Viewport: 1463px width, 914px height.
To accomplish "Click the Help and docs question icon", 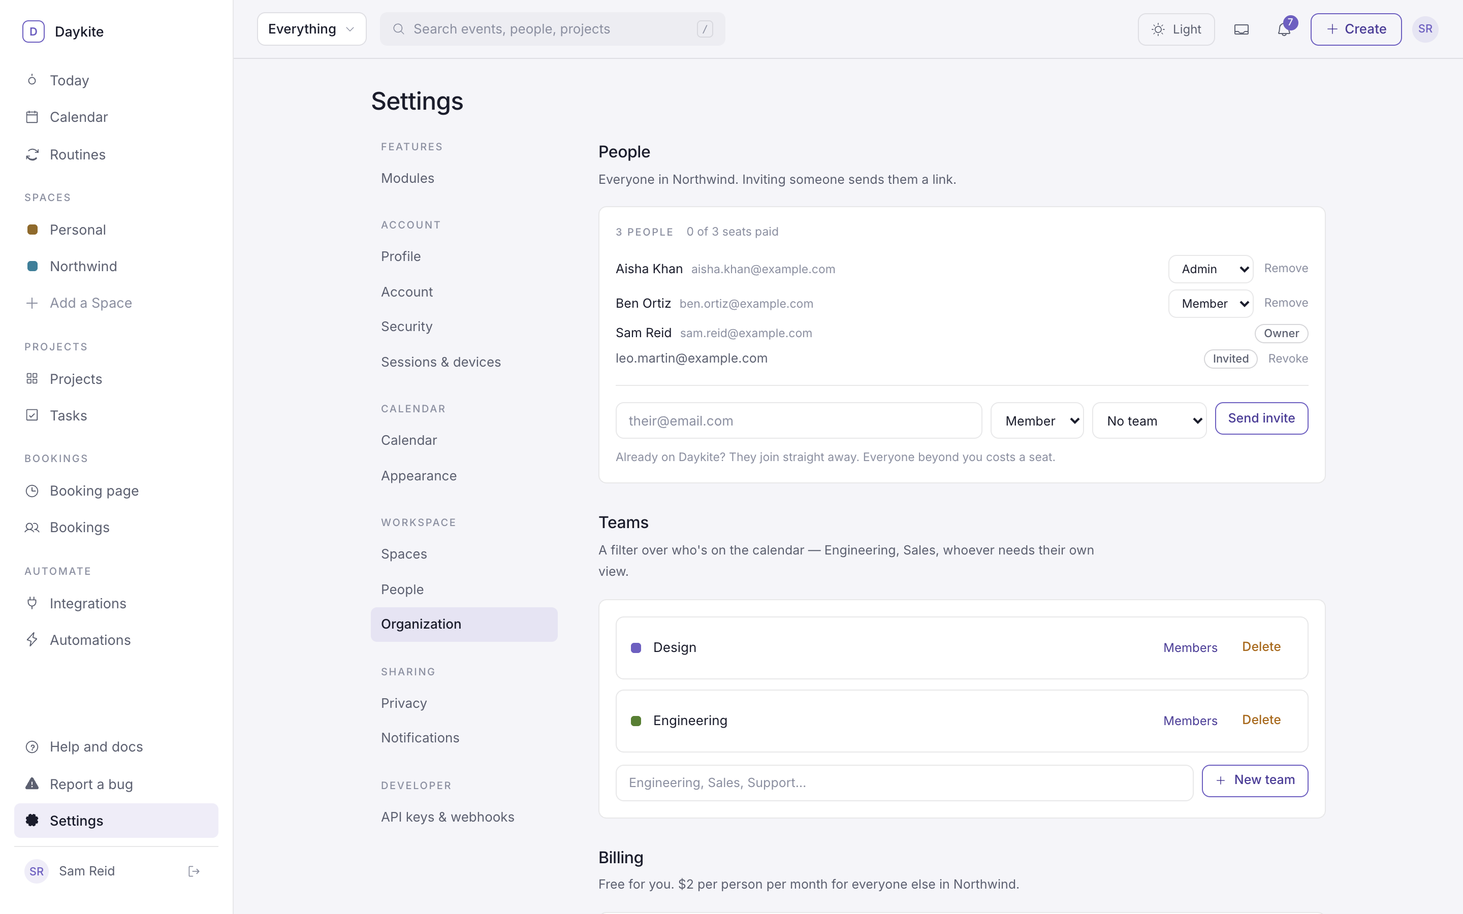I will tap(32, 746).
